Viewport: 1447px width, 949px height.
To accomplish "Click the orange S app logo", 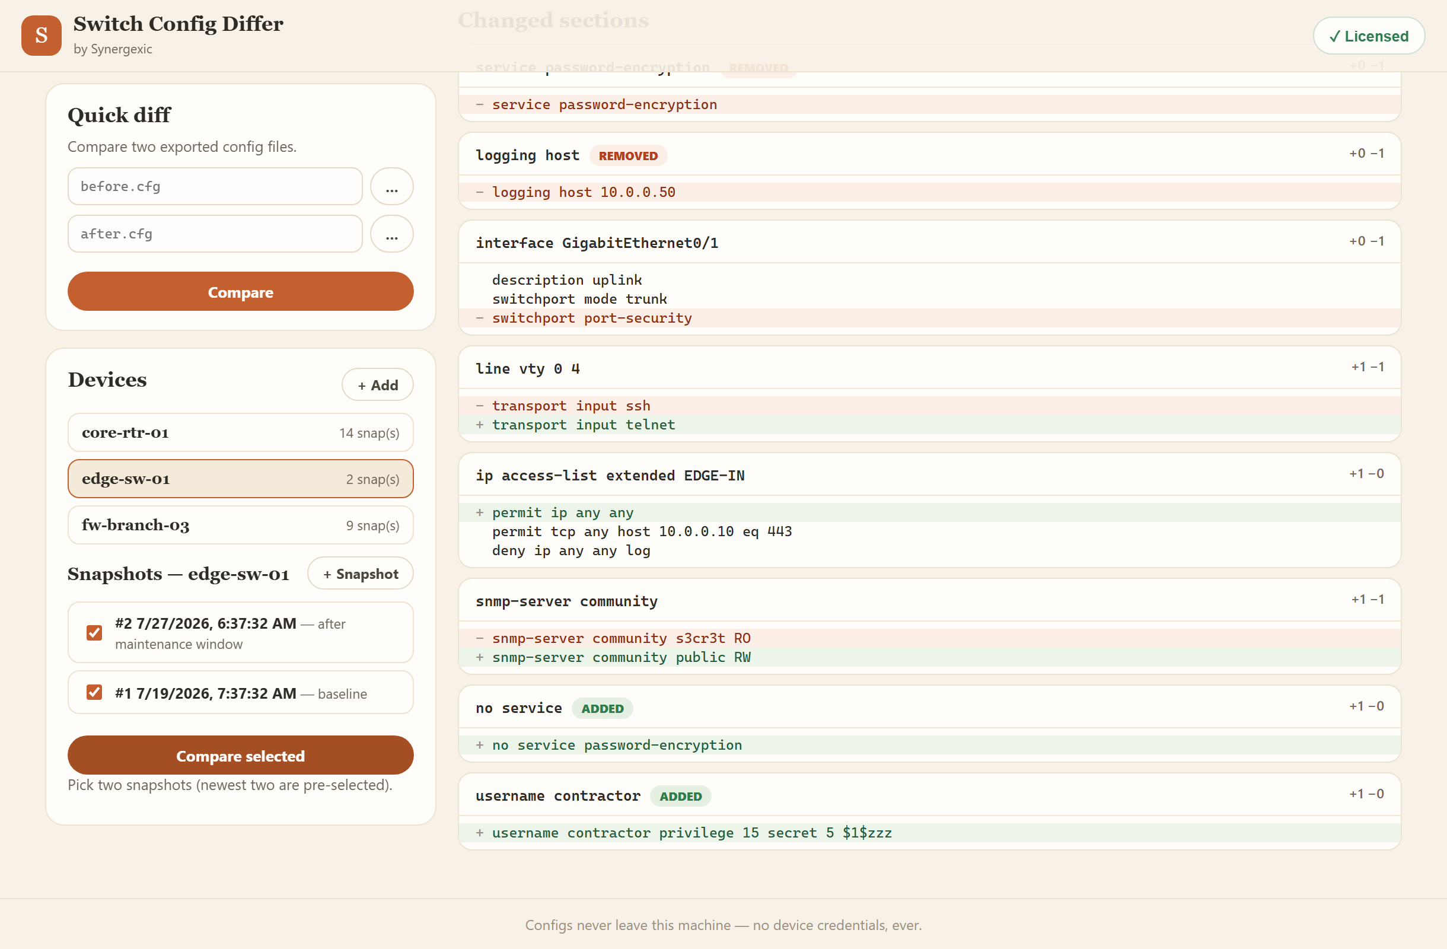I will tap(41, 35).
